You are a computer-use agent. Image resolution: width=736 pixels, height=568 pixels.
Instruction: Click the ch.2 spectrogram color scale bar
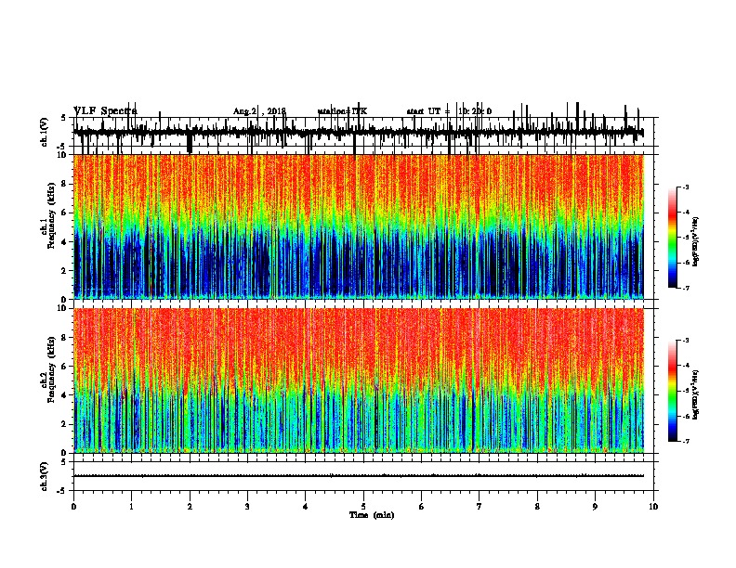pyautogui.click(x=673, y=391)
